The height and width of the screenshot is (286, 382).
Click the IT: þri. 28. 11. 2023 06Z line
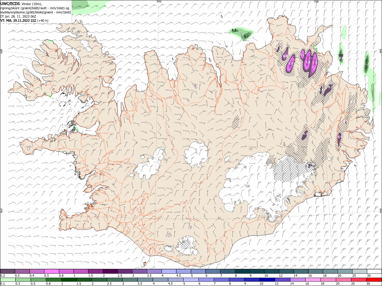[18, 16]
